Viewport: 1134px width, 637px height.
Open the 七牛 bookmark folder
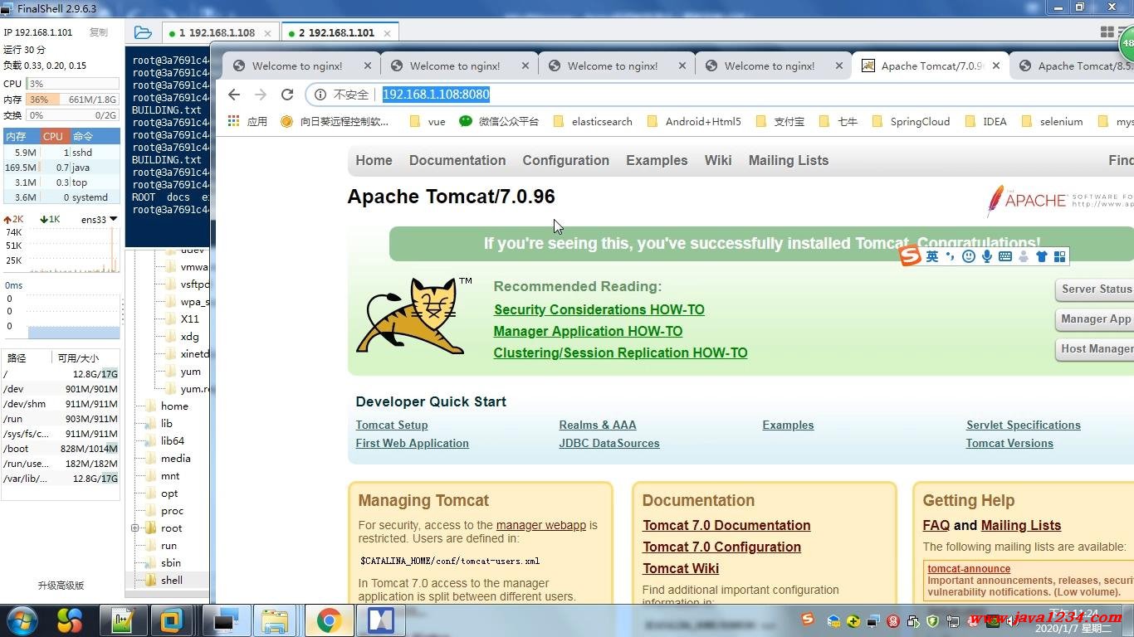click(x=838, y=121)
